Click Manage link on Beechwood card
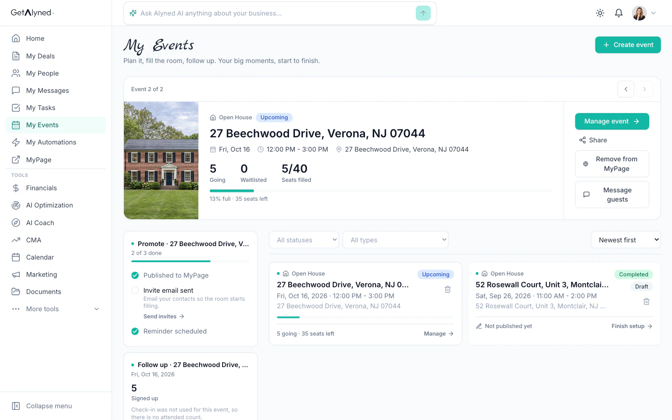This screenshot has width=672, height=420. coord(438,334)
